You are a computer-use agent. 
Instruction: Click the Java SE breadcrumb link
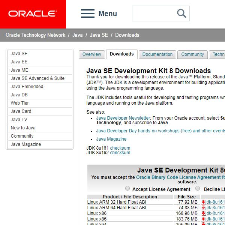point(99,35)
